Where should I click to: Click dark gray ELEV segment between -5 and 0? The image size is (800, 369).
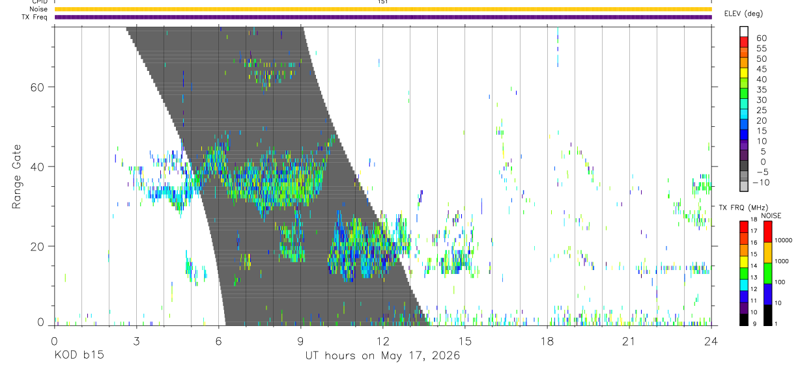tap(744, 166)
